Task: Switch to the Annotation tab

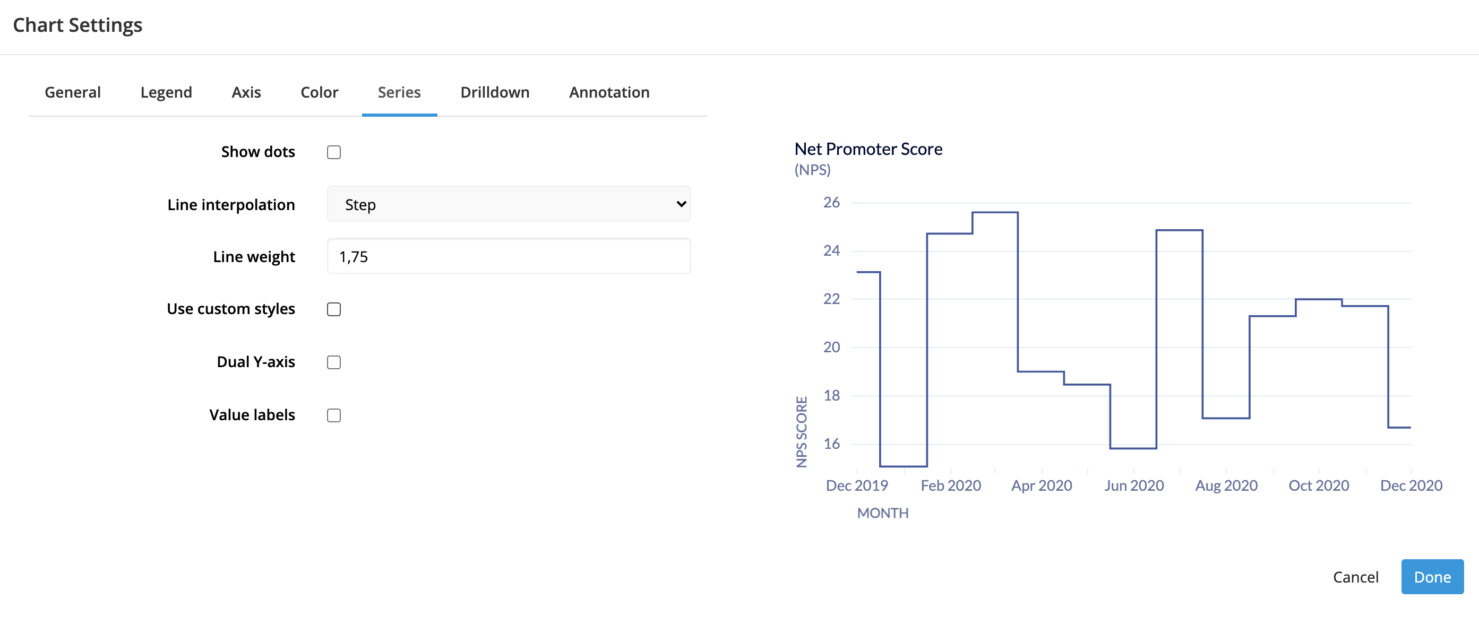Action: tap(609, 92)
